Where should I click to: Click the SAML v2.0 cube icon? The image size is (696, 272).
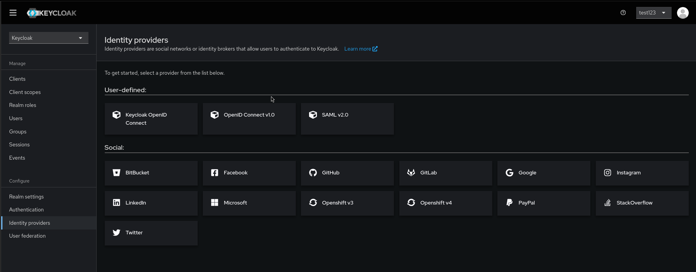pyautogui.click(x=313, y=115)
